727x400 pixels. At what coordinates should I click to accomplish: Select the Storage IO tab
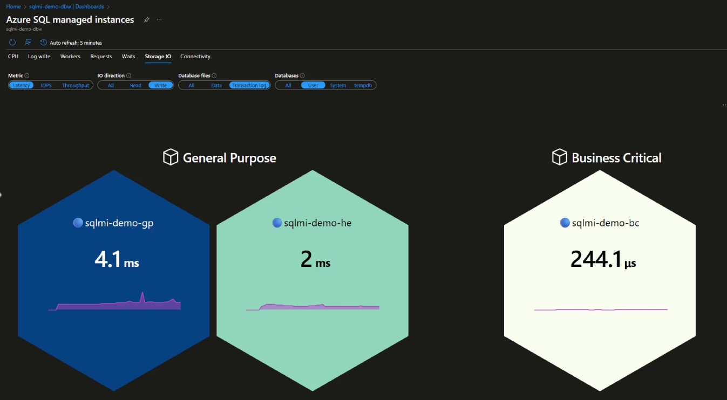pyautogui.click(x=158, y=57)
